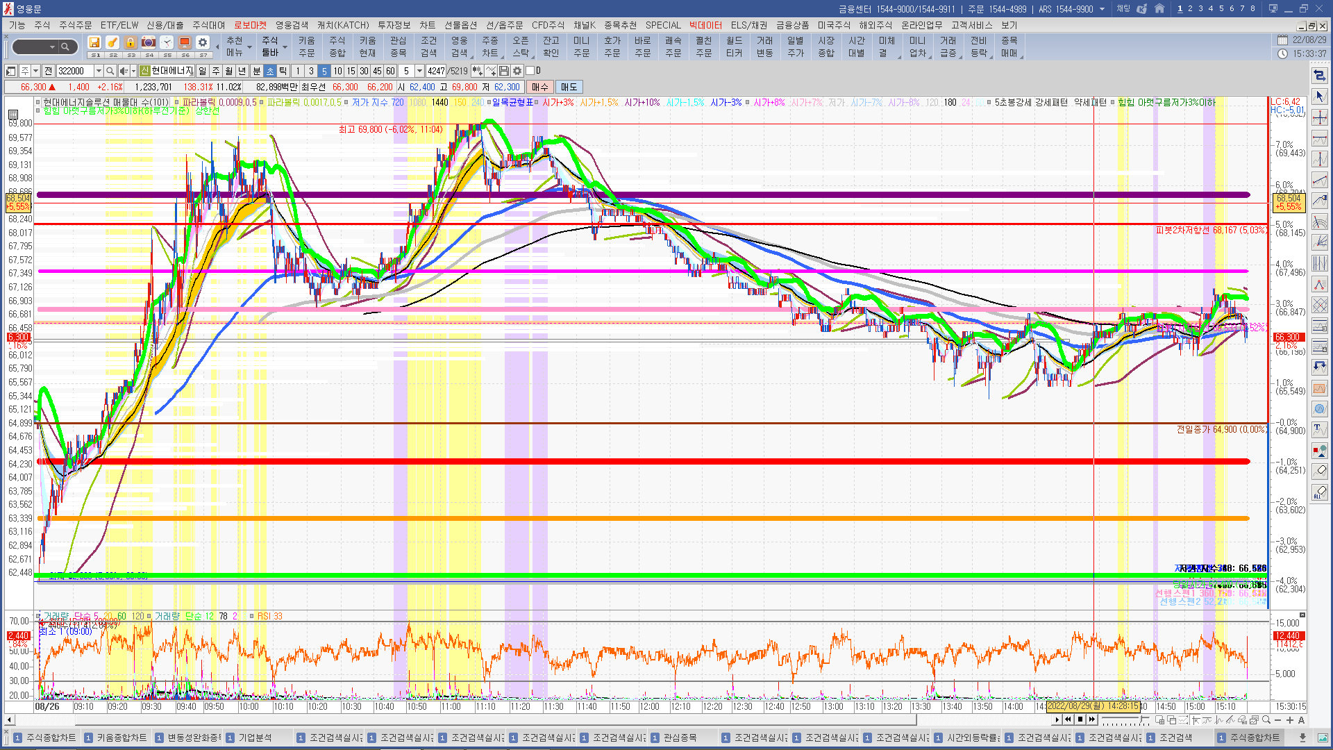Select the arrow pointer drawing tool

1320,96
